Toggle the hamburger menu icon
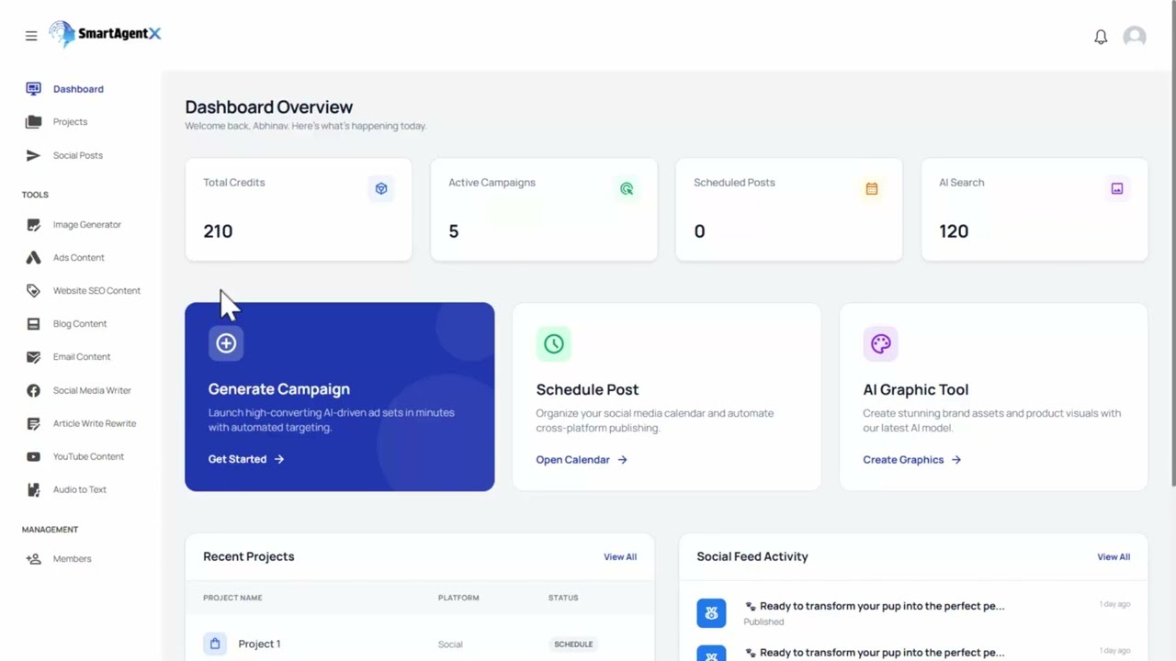1176x661 pixels. [31, 36]
